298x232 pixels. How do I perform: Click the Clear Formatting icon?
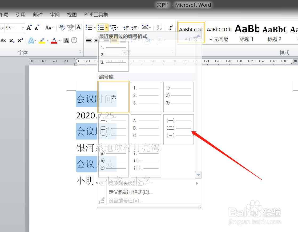pyautogui.click(x=62, y=27)
